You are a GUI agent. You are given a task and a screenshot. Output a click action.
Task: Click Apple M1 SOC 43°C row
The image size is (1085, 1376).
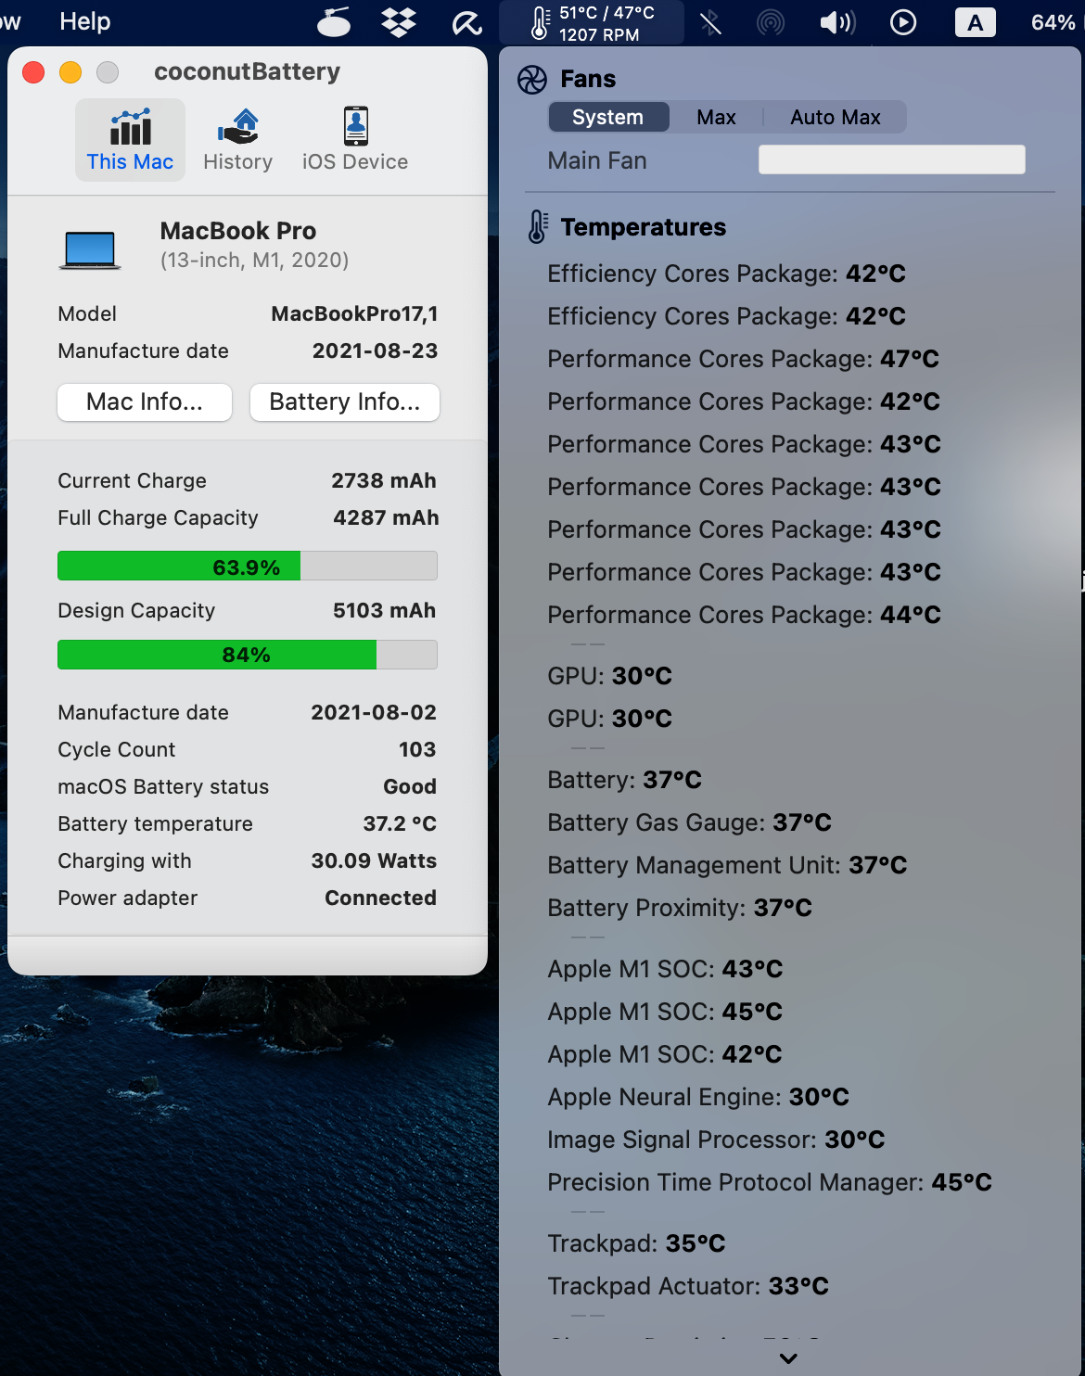coord(665,969)
